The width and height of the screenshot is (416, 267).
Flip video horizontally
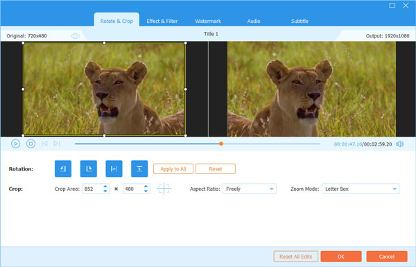click(114, 169)
